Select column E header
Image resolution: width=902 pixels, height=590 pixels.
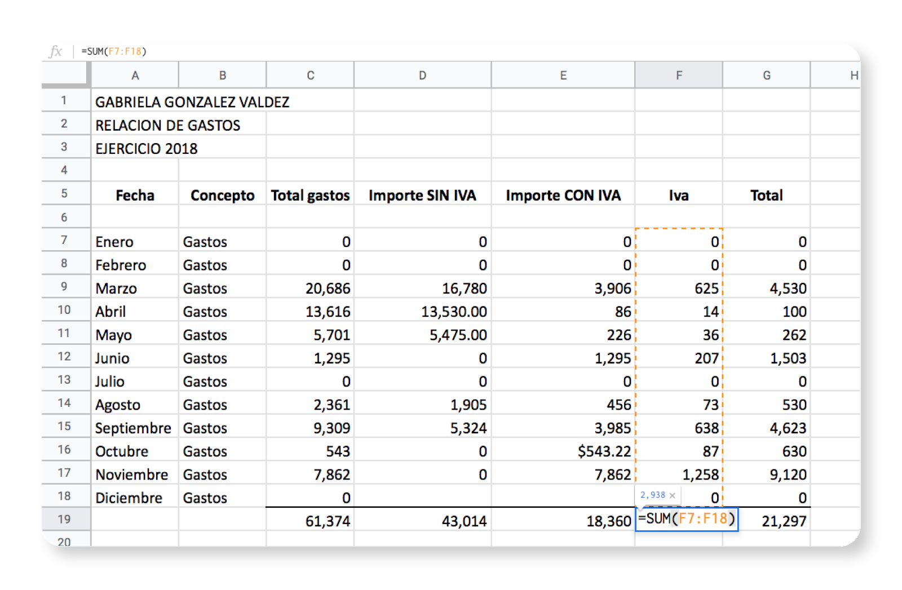tap(563, 75)
